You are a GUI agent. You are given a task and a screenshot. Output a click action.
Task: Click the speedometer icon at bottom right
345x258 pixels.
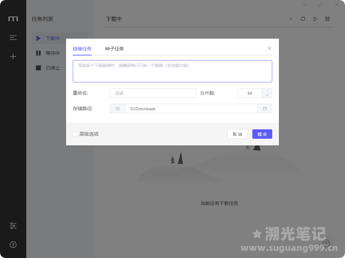point(326,243)
